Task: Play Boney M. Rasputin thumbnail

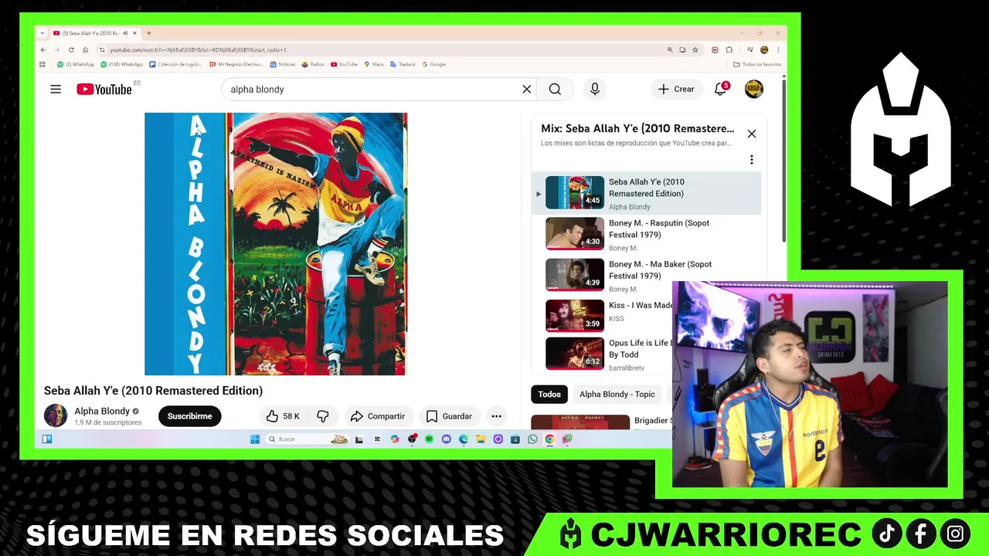Action: (x=575, y=233)
